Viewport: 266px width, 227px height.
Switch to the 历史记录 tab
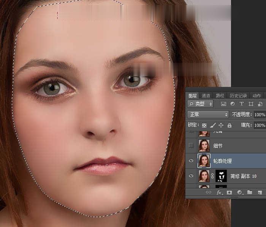click(x=238, y=96)
